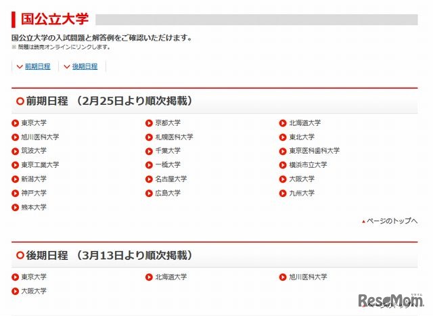Click the arrow icon beside 広島大学

(149, 194)
